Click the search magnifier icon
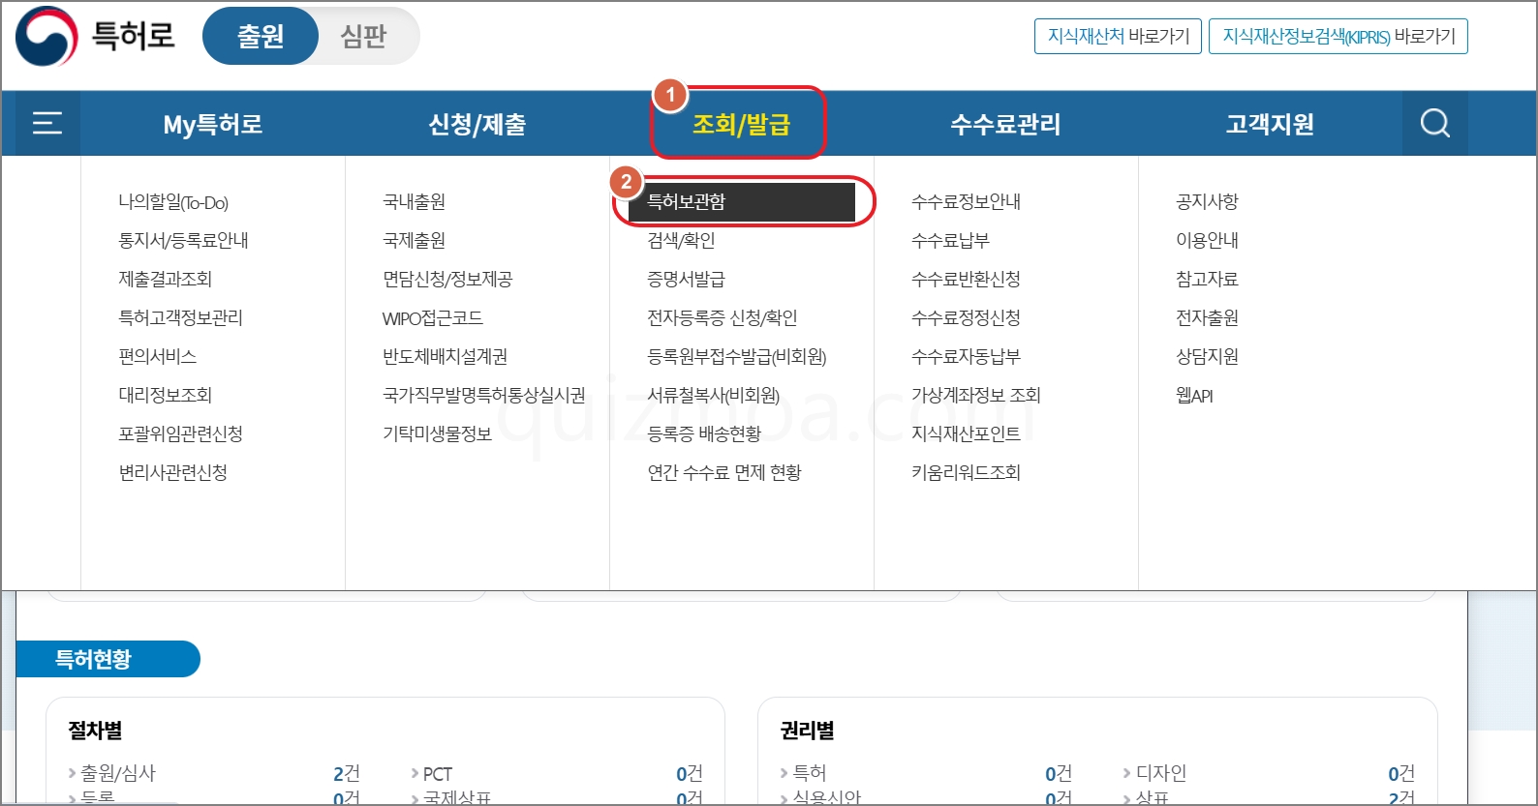The image size is (1538, 806). (1434, 123)
